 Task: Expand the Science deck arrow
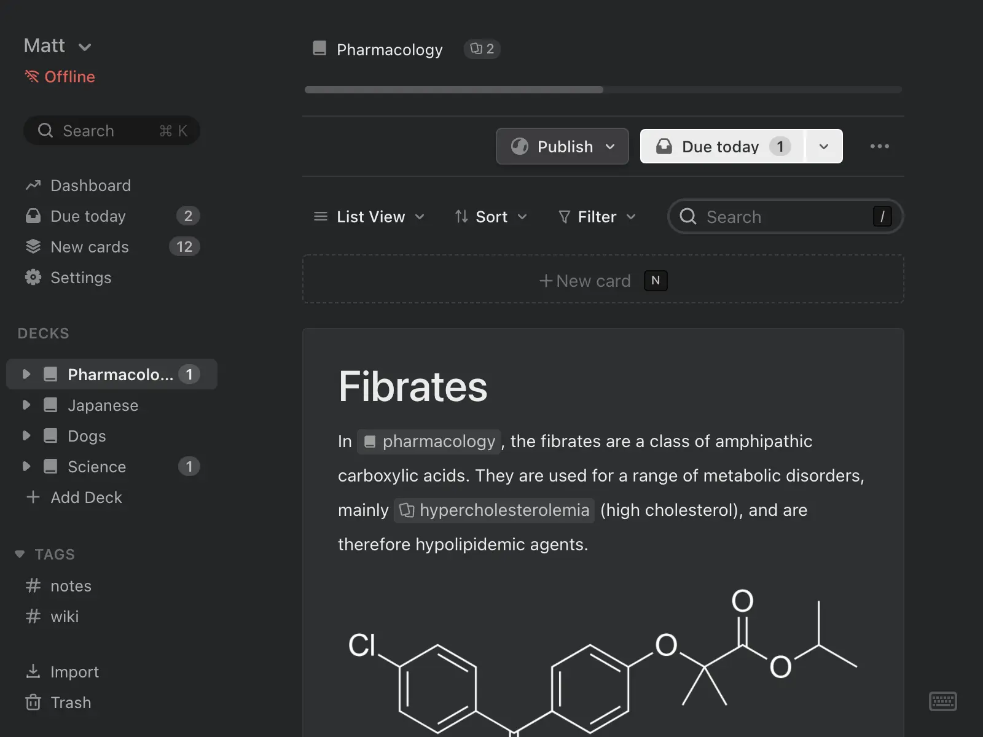[26, 467]
